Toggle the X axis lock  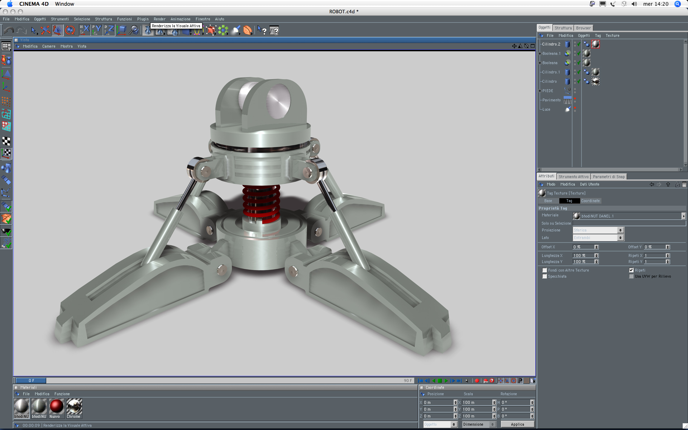click(x=85, y=30)
